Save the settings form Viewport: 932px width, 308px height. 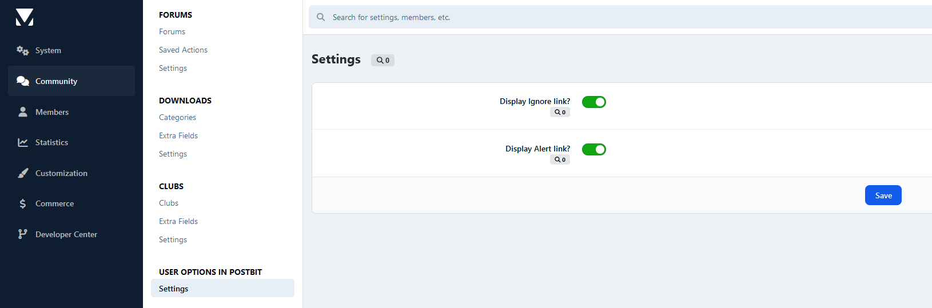coord(883,195)
